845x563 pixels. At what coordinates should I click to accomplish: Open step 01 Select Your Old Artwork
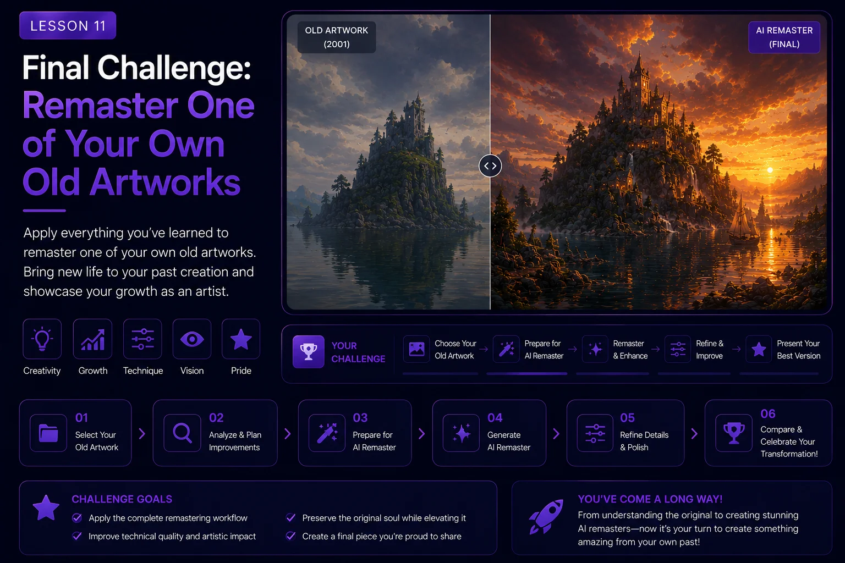[75, 433]
